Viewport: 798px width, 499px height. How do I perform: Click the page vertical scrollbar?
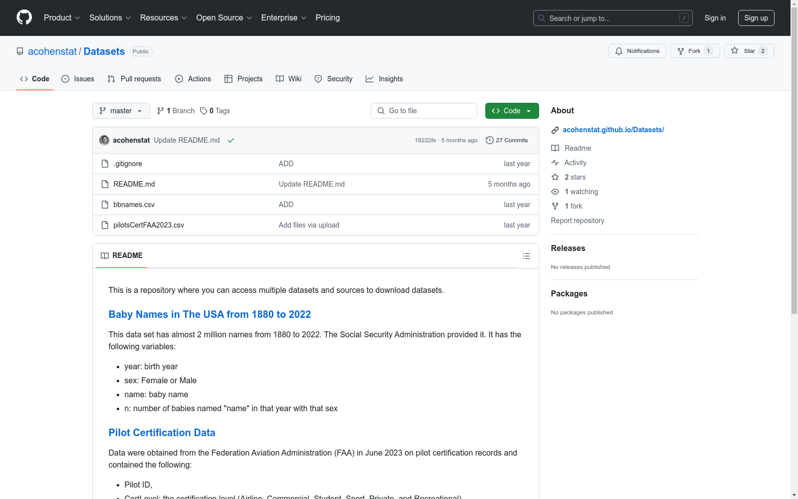[794, 160]
